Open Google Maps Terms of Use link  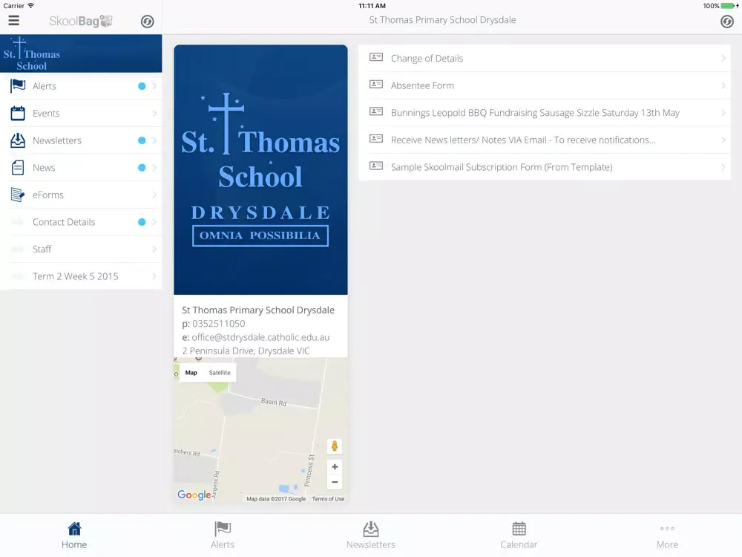(328, 499)
